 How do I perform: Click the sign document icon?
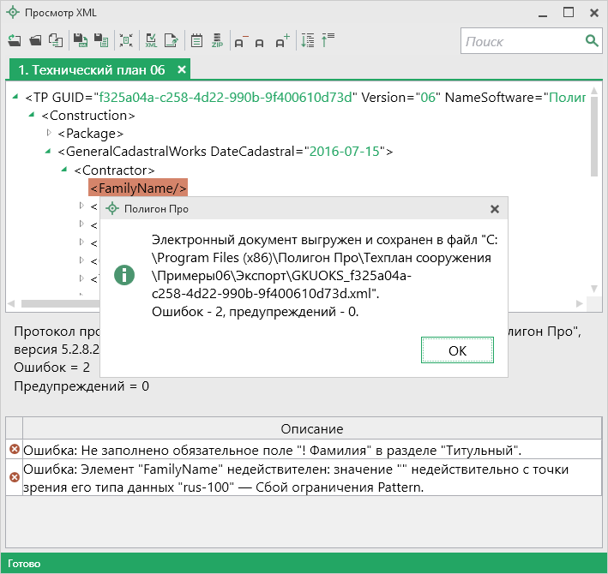172,40
